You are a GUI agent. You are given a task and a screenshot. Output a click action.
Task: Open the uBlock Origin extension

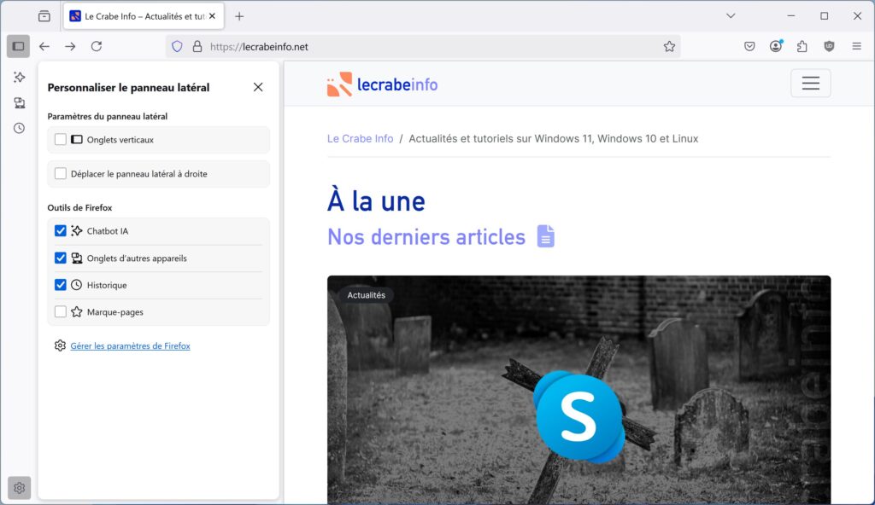[829, 46]
